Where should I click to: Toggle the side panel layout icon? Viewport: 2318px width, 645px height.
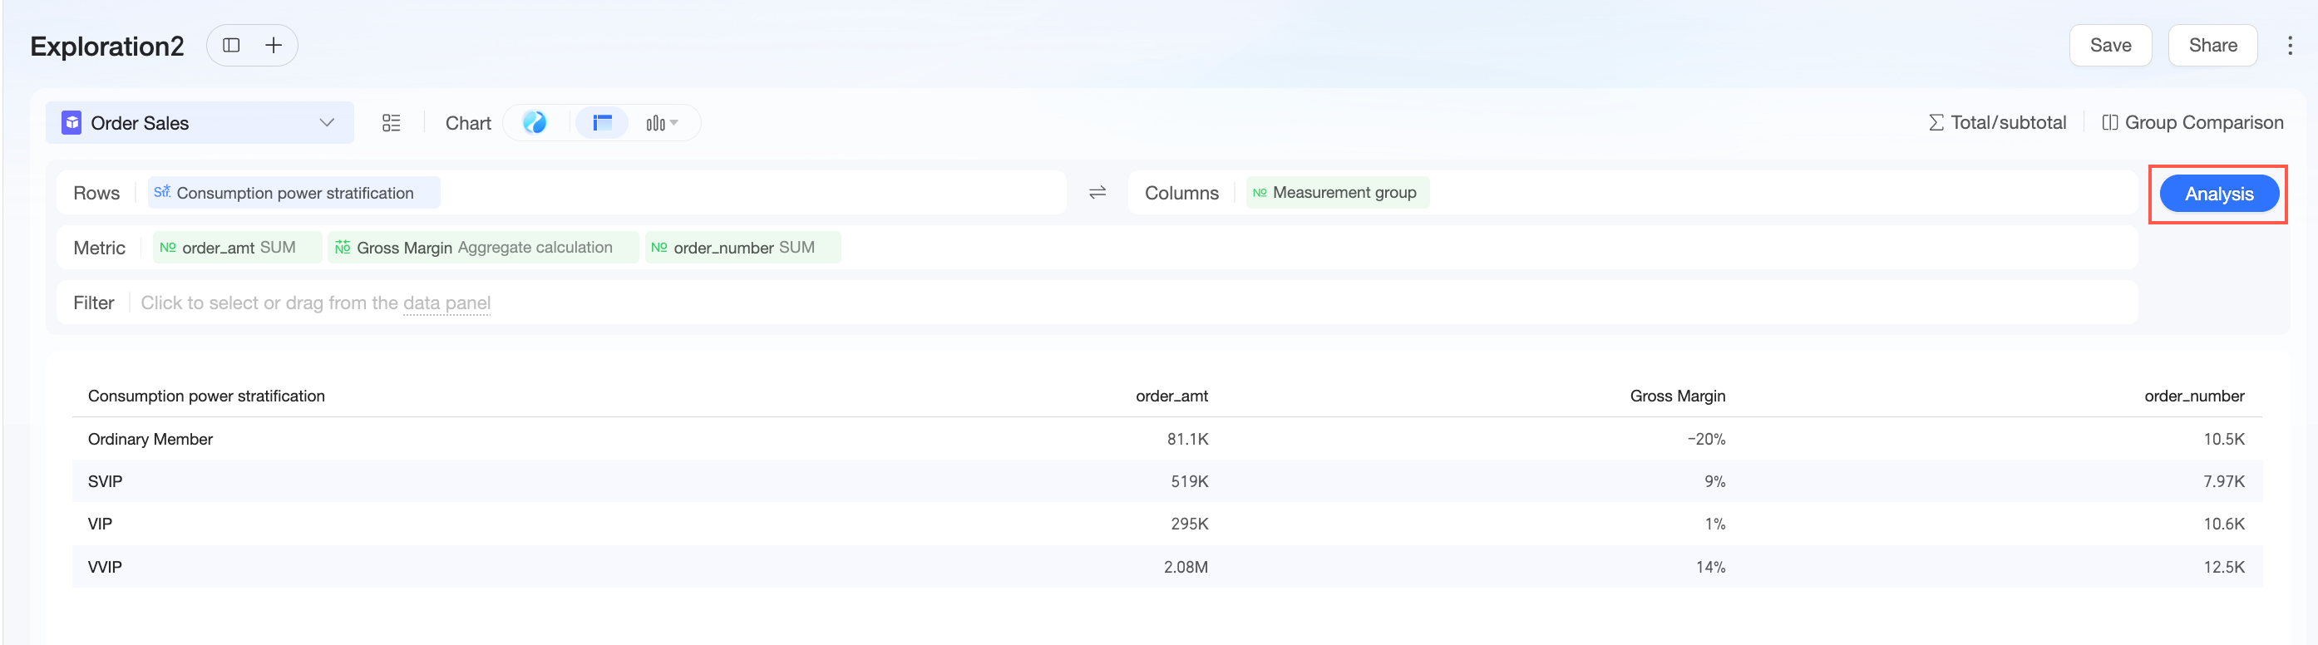tap(231, 45)
